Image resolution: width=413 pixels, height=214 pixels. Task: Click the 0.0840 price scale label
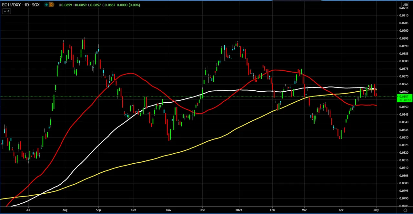tap(404, 122)
